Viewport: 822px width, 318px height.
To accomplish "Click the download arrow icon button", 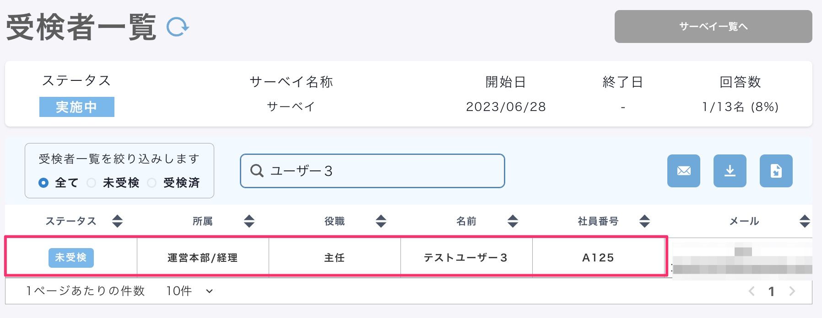I will coord(730,171).
